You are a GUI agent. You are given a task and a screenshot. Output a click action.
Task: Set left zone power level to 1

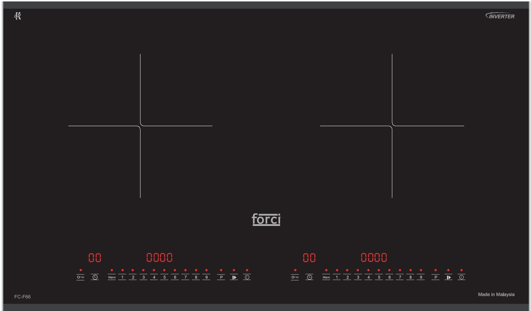click(122, 277)
